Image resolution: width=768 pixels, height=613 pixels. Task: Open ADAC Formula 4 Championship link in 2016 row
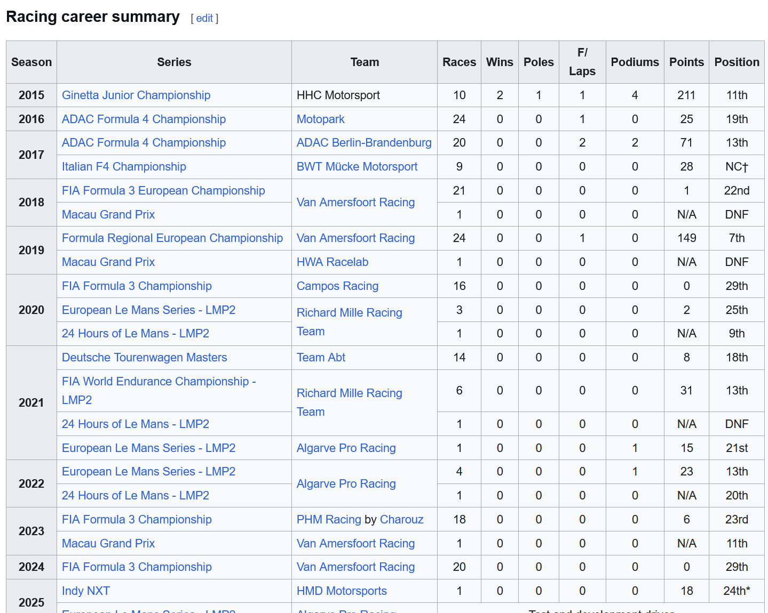click(144, 119)
